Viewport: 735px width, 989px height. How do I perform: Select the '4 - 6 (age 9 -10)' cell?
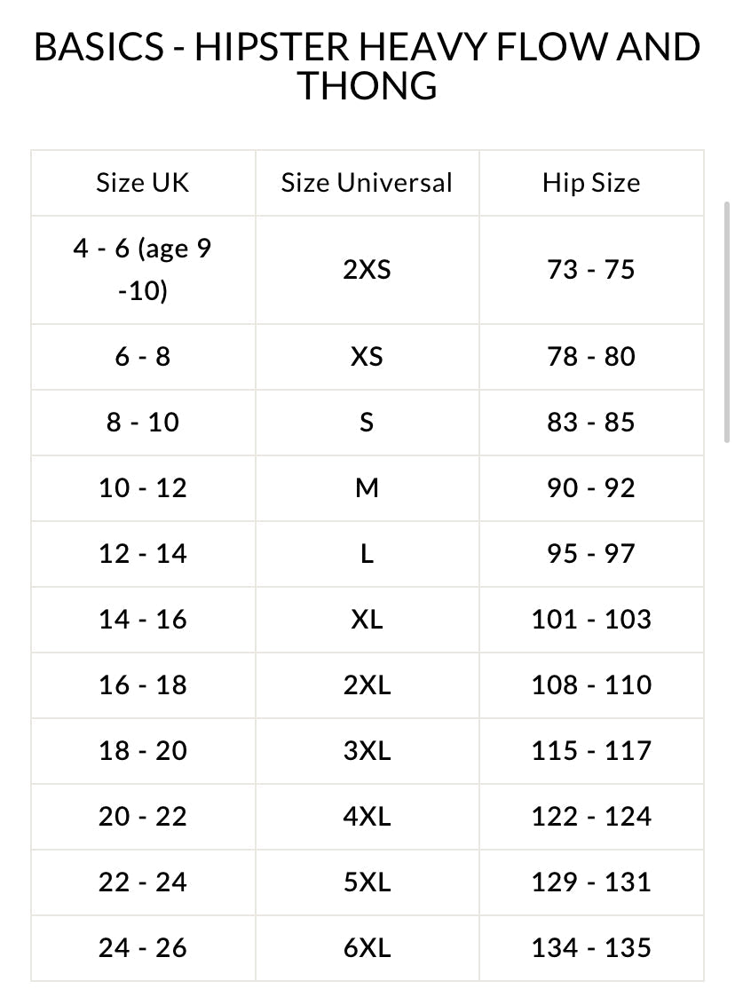pyautogui.click(x=143, y=269)
